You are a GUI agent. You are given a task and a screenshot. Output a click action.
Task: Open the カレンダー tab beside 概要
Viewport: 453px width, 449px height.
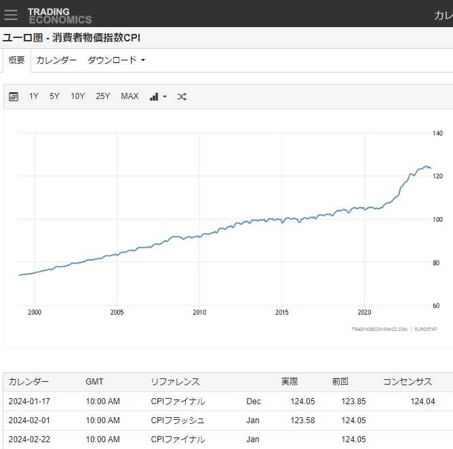[56, 60]
